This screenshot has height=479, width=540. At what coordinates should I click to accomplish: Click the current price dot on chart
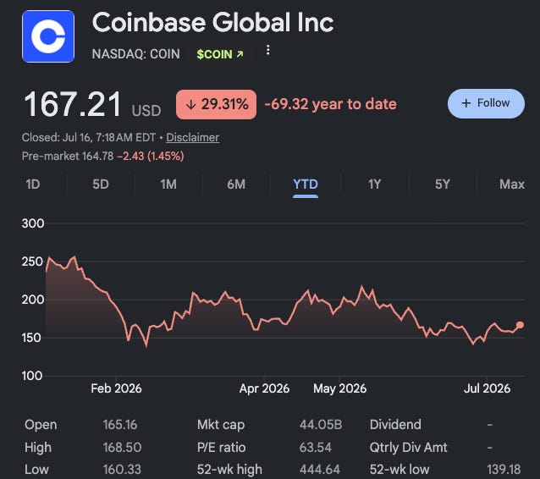[520, 325]
